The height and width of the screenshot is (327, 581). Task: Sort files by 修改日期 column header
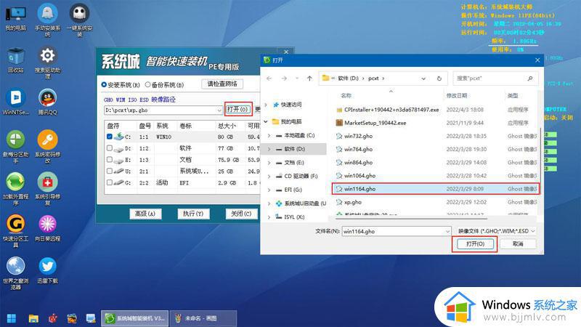[x=457, y=96]
